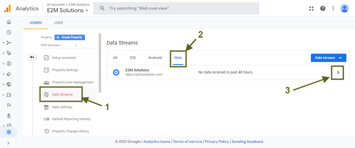Open the globe Demographics icon in sidebar
The height and width of the screenshot is (148, 355).
[9, 85]
